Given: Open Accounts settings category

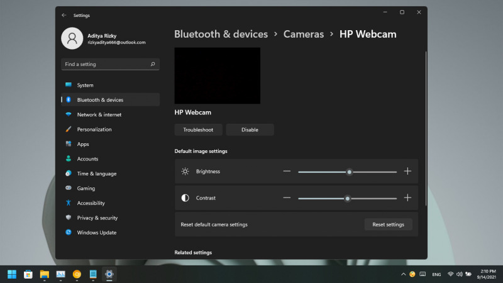Looking at the screenshot, I should 111,159.
